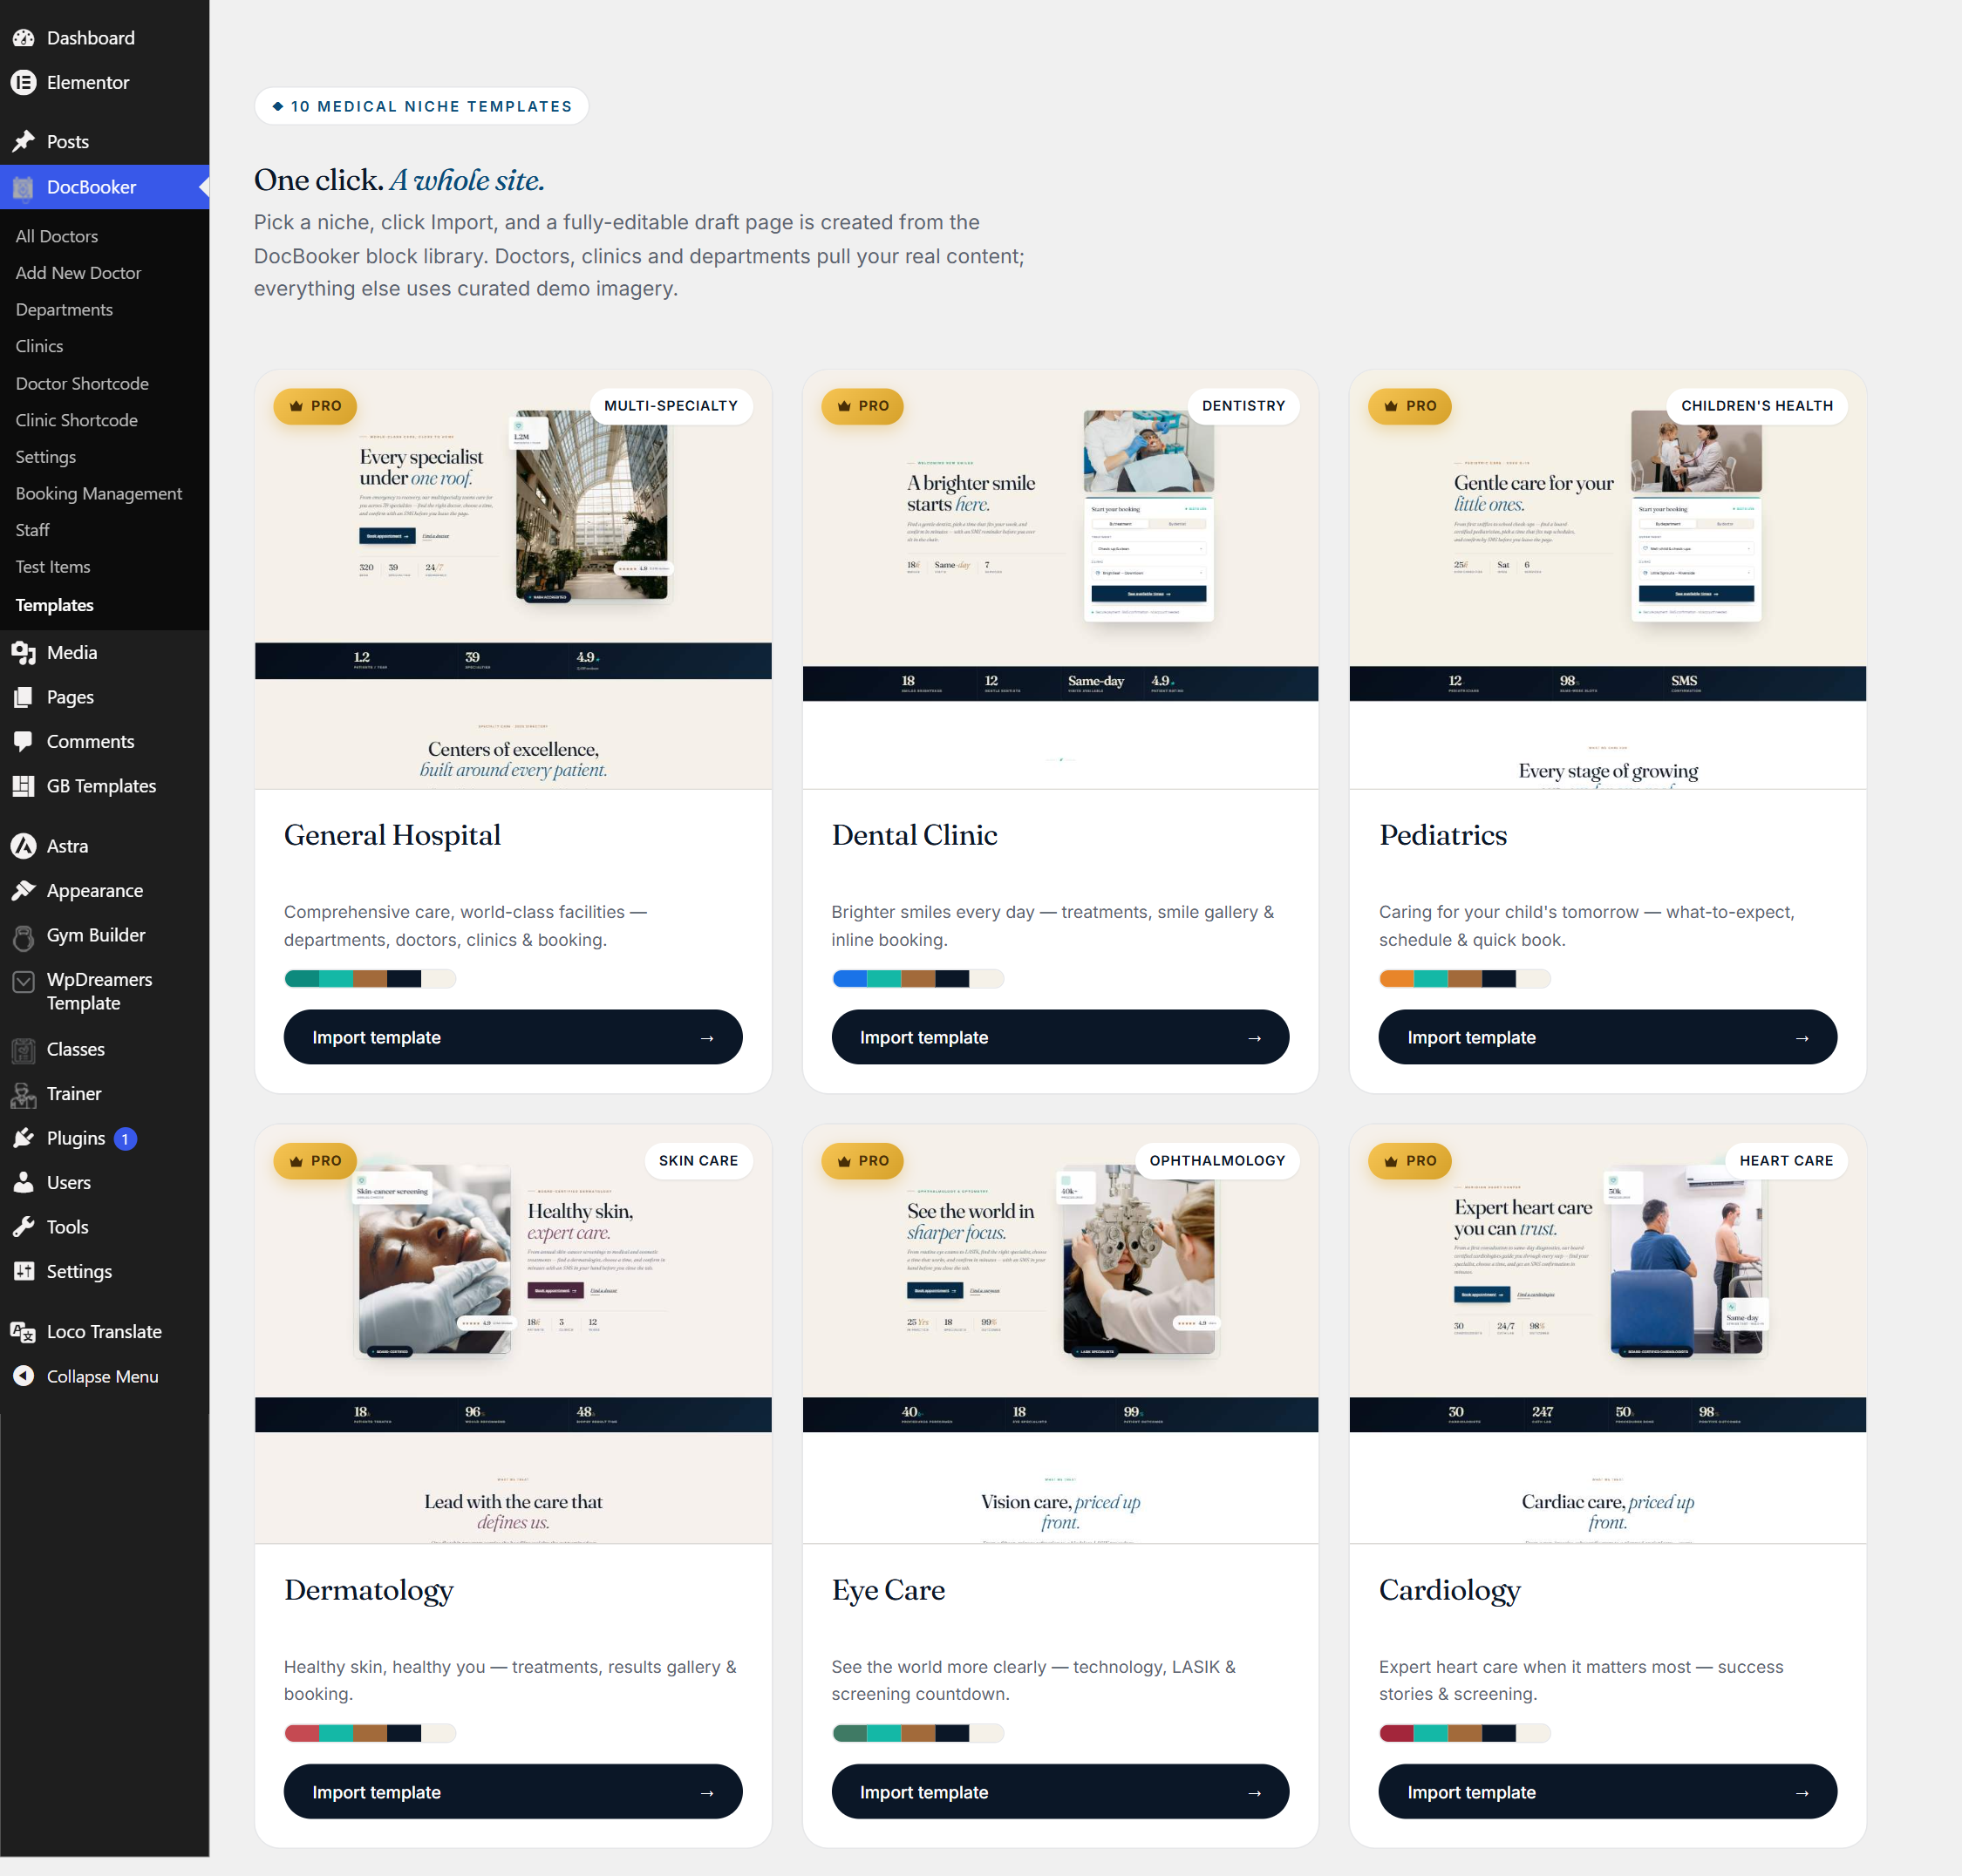Click the Plugins update count badge

(x=125, y=1139)
